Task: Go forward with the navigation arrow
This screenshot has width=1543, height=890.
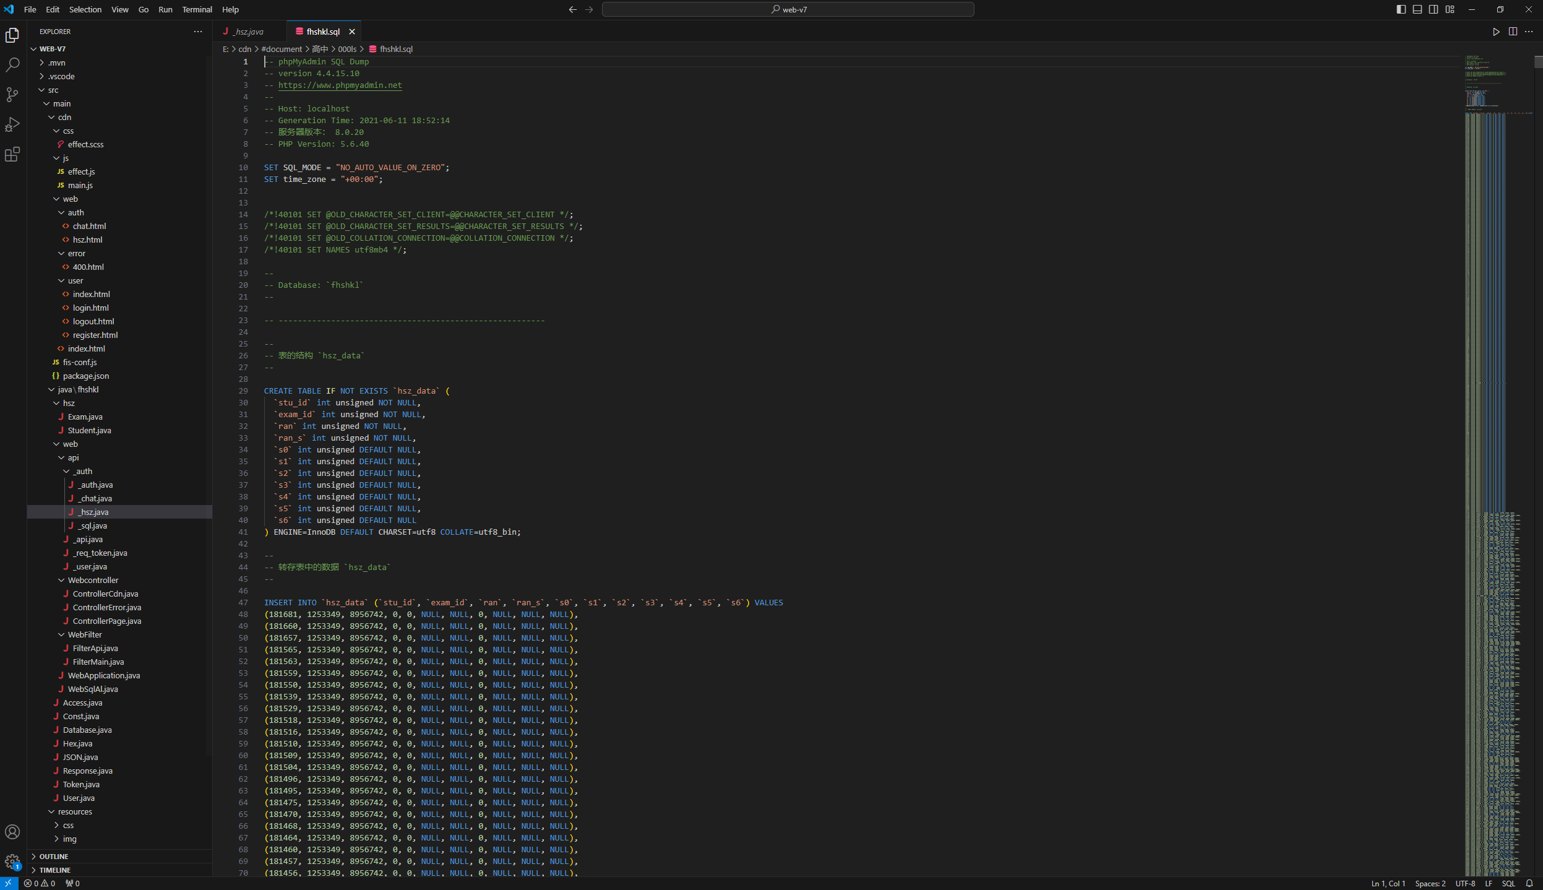Action: click(x=589, y=9)
